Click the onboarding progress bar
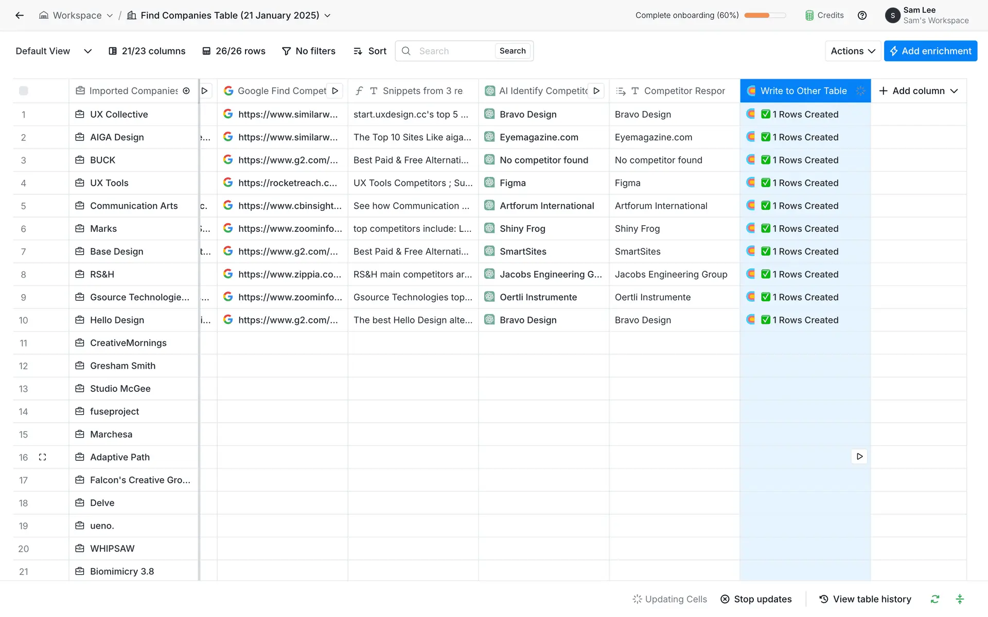 click(x=765, y=15)
